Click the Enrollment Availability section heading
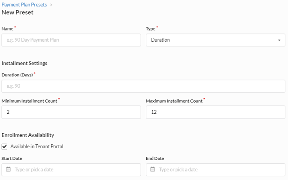The height and width of the screenshot is (180, 288). coord(28,135)
